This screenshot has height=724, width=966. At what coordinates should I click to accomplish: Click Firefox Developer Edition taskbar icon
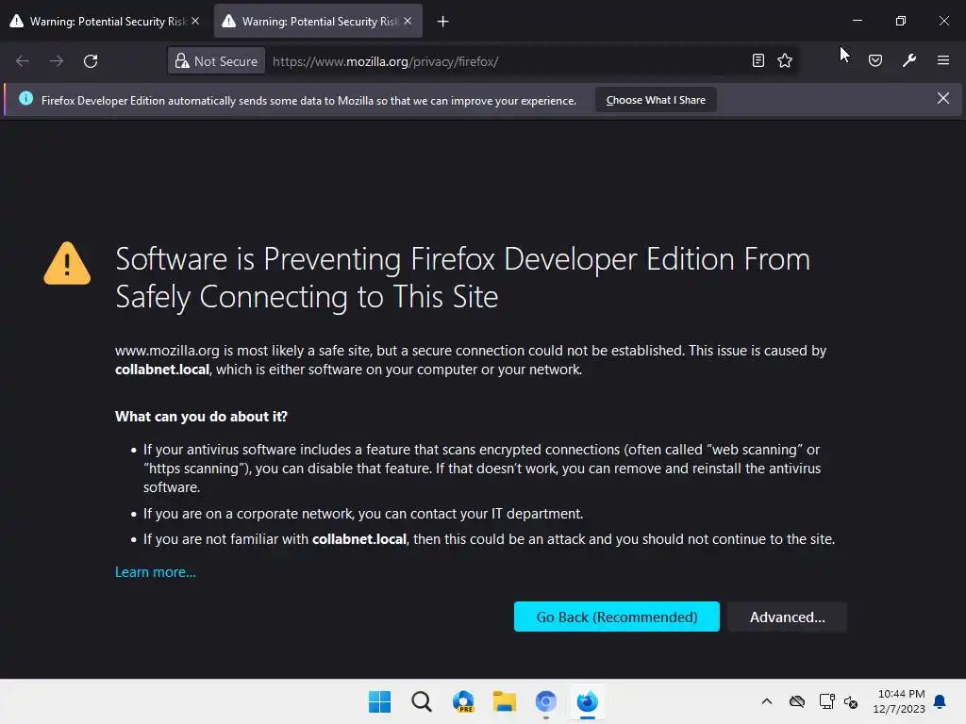[588, 701]
